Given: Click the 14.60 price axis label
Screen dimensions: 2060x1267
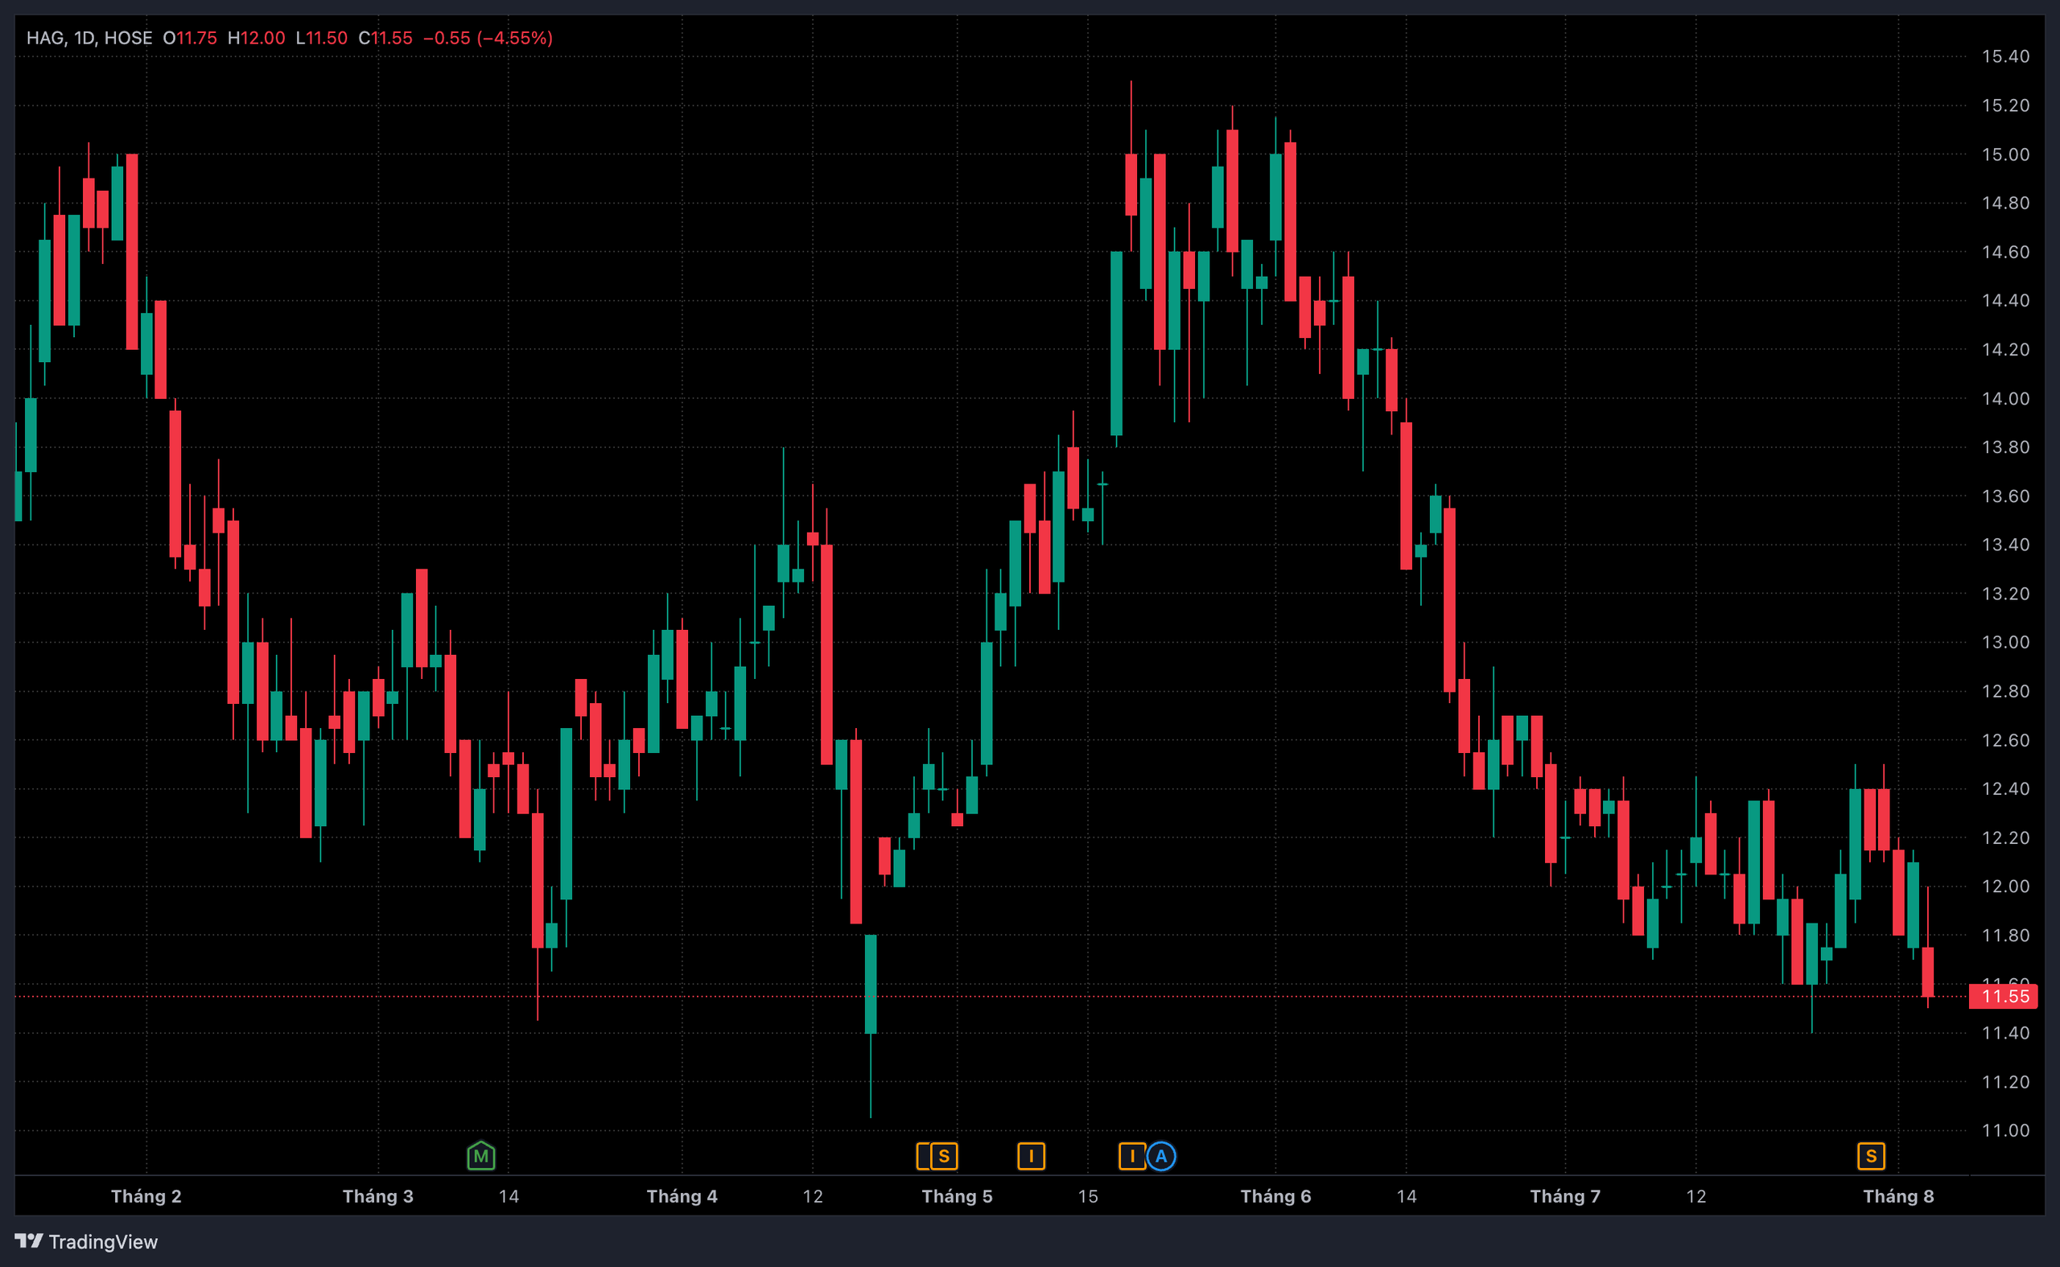Looking at the screenshot, I should [2005, 251].
